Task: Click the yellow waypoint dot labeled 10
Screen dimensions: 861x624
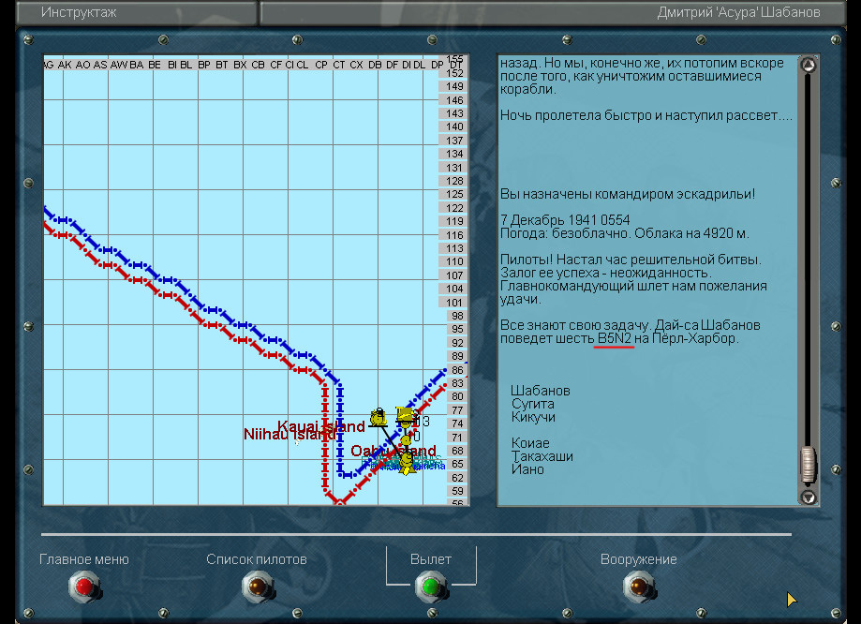Action: 406,440
